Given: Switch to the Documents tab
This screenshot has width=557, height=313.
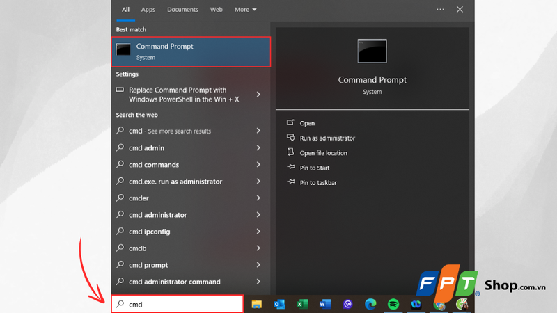Looking at the screenshot, I should (182, 10).
